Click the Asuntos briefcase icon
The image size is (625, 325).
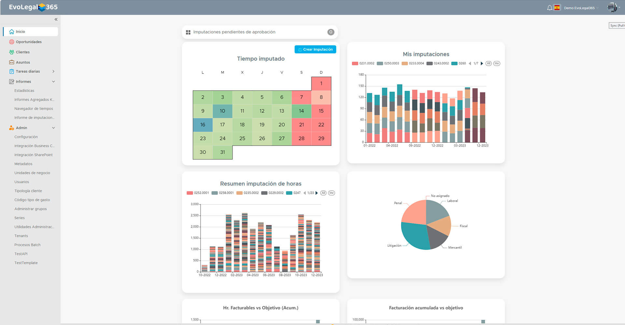click(x=12, y=62)
